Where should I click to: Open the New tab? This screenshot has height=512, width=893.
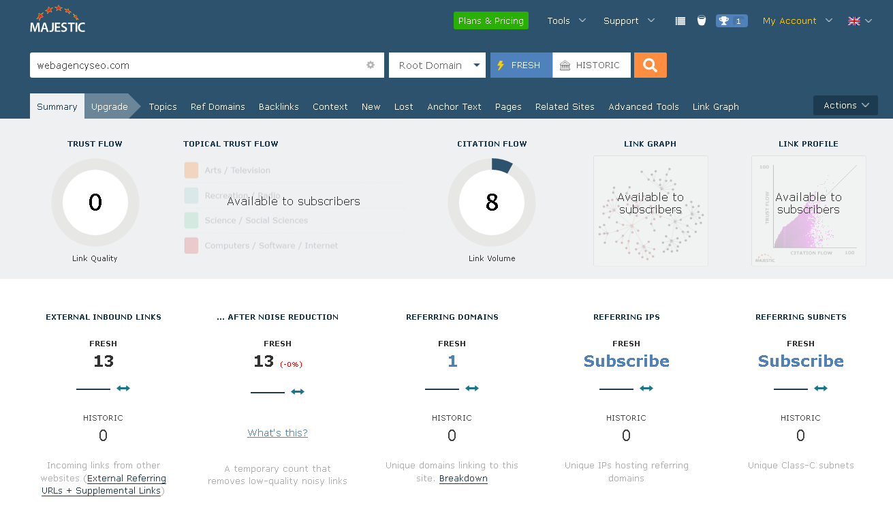371,106
